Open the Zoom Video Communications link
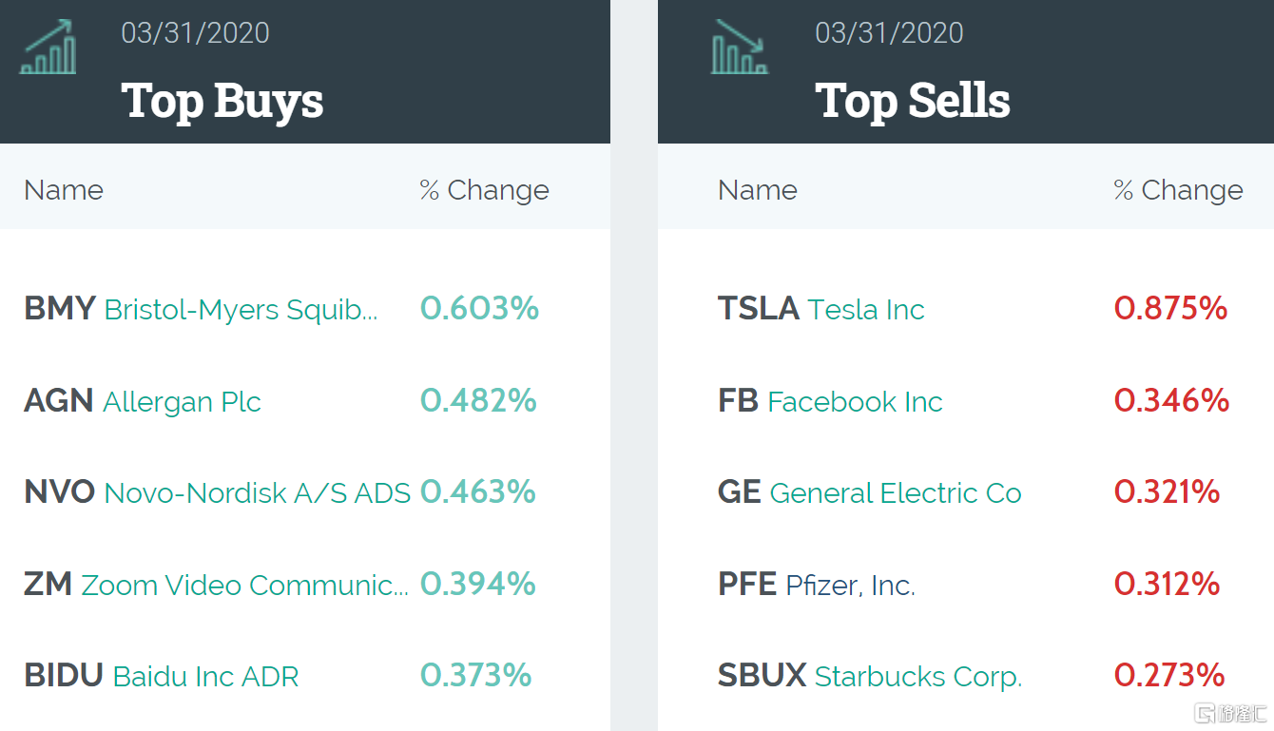 coord(244,585)
